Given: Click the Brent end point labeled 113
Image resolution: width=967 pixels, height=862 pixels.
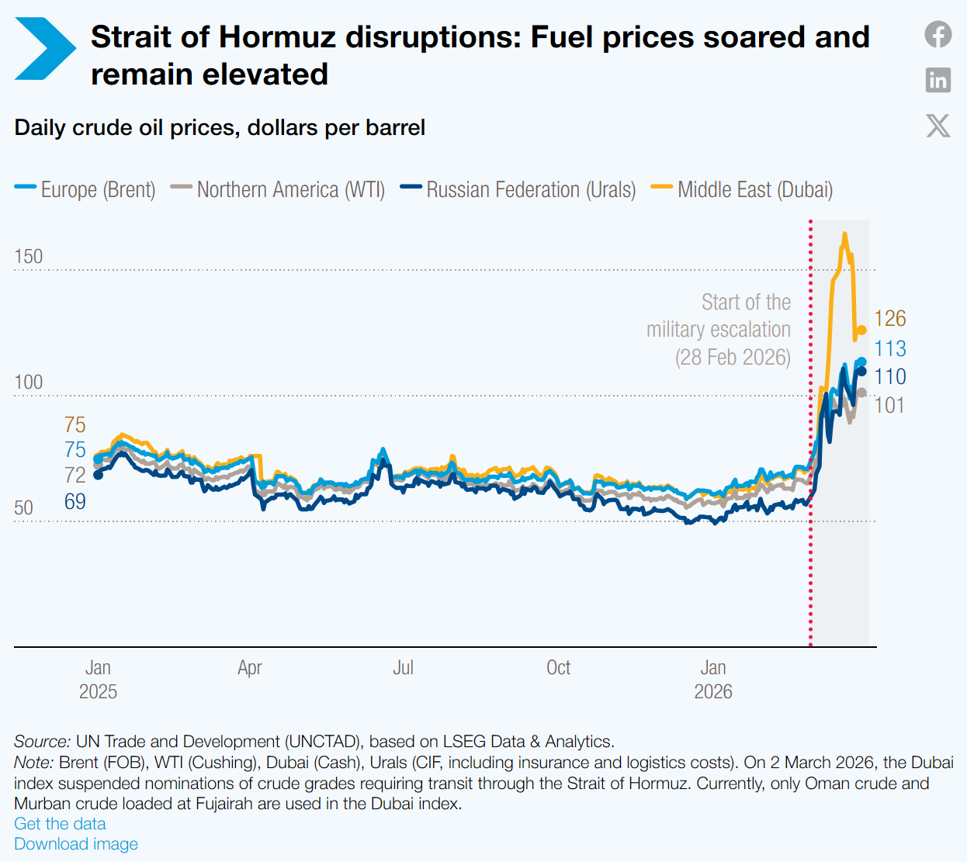Looking at the screenshot, I should (861, 362).
